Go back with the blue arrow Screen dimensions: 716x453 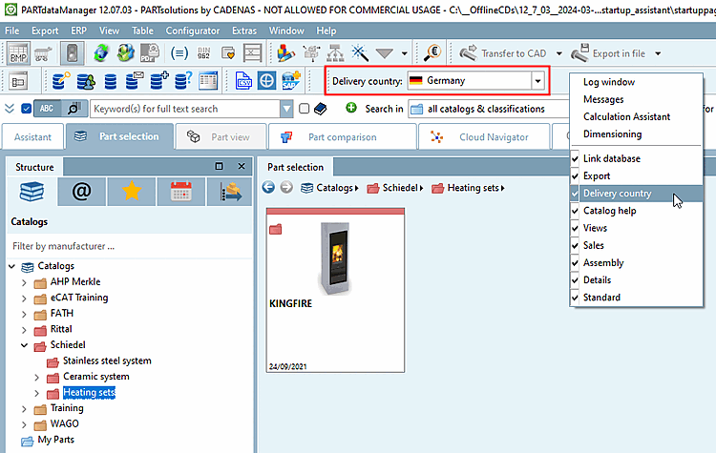268,187
